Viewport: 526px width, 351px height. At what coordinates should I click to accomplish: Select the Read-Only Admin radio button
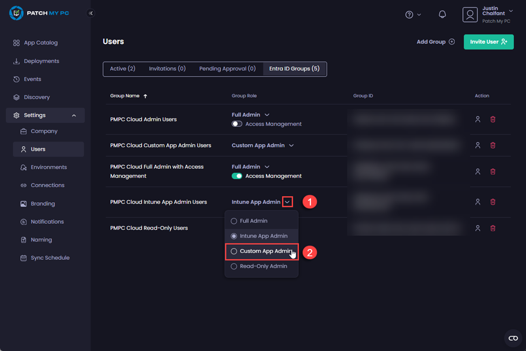point(234,266)
